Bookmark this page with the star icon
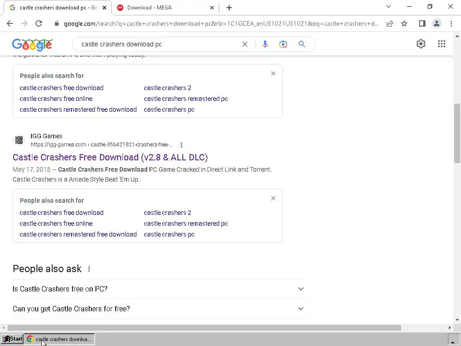 pos(404,23)
